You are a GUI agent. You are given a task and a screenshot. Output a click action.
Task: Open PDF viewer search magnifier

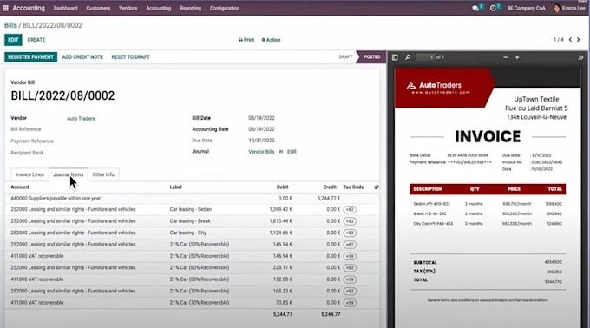pyautogui.click(x=408, y=57)
